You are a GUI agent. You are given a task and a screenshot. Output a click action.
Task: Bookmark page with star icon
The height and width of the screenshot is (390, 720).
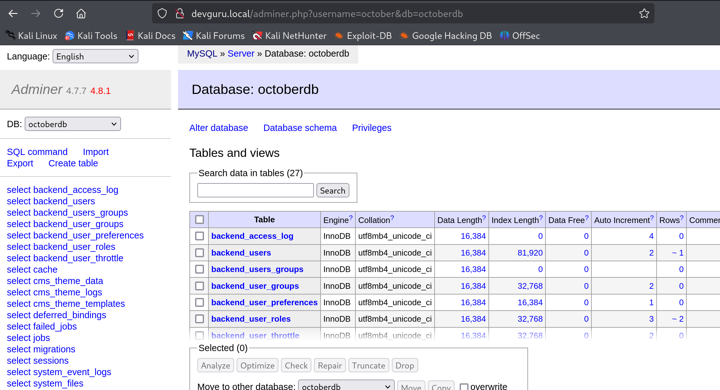pyautogui.click(x=644, y=14)
